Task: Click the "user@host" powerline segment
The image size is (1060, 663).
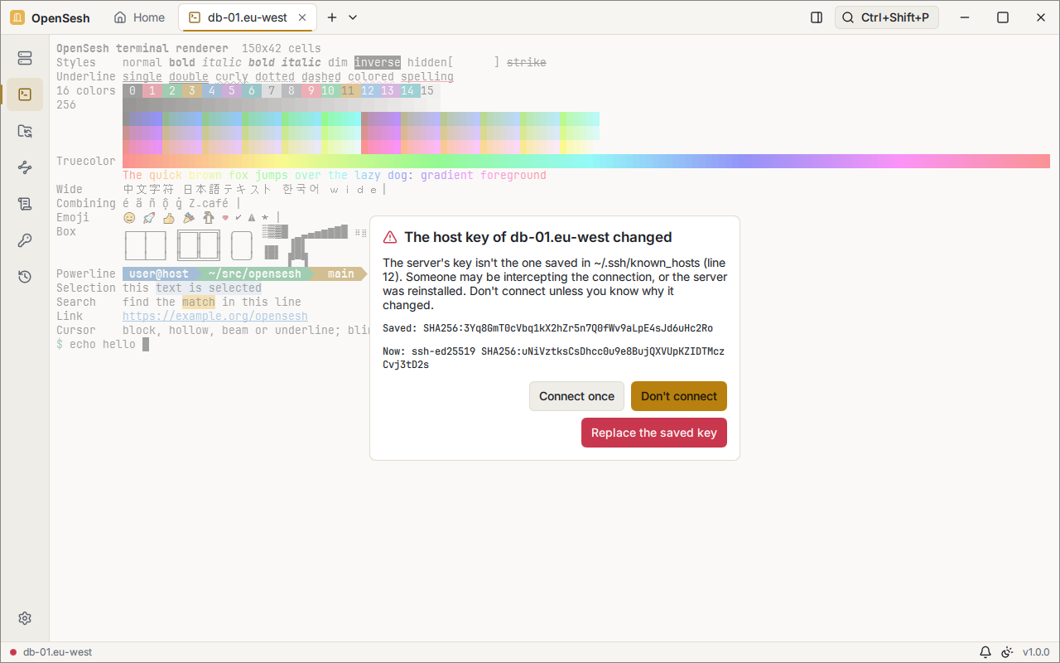Action: point(159,273)
